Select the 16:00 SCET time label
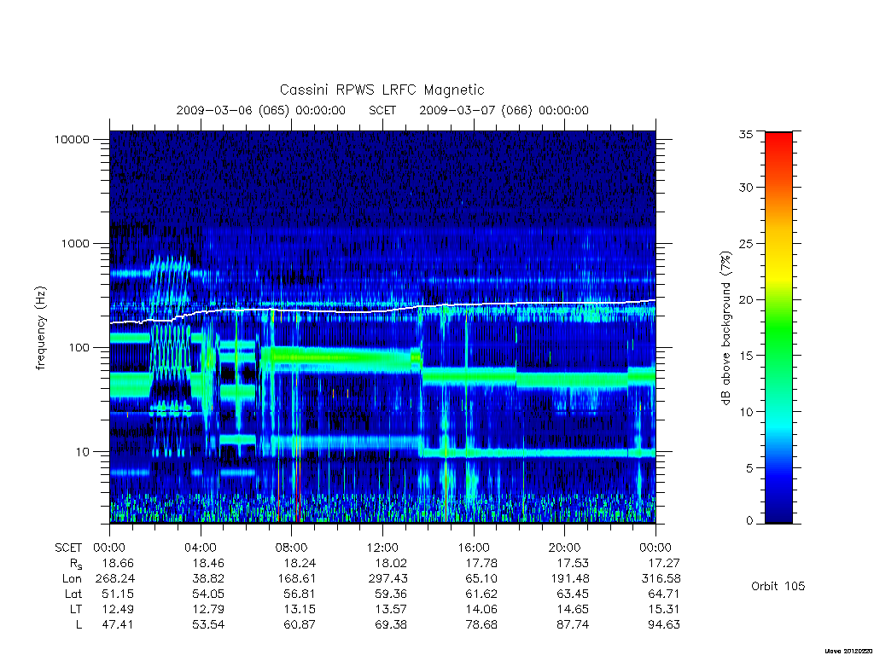 point(474,548)
